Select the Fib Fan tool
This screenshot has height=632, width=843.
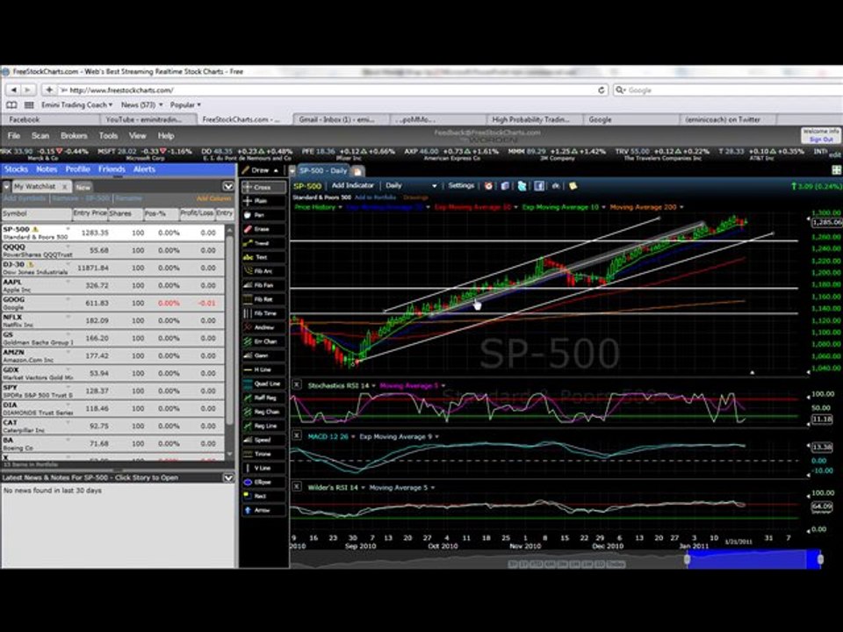263,285
